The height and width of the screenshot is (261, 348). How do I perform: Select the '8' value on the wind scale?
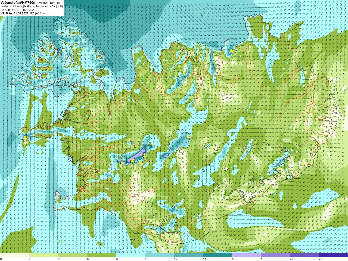click(x=117, y=259)
